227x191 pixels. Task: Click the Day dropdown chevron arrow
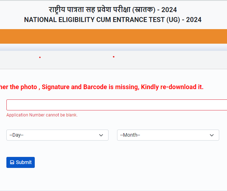coord(101,135)
